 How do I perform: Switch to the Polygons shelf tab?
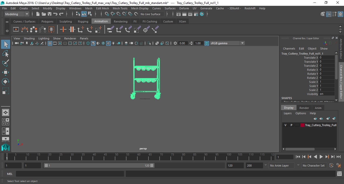[x=47, y=21]
